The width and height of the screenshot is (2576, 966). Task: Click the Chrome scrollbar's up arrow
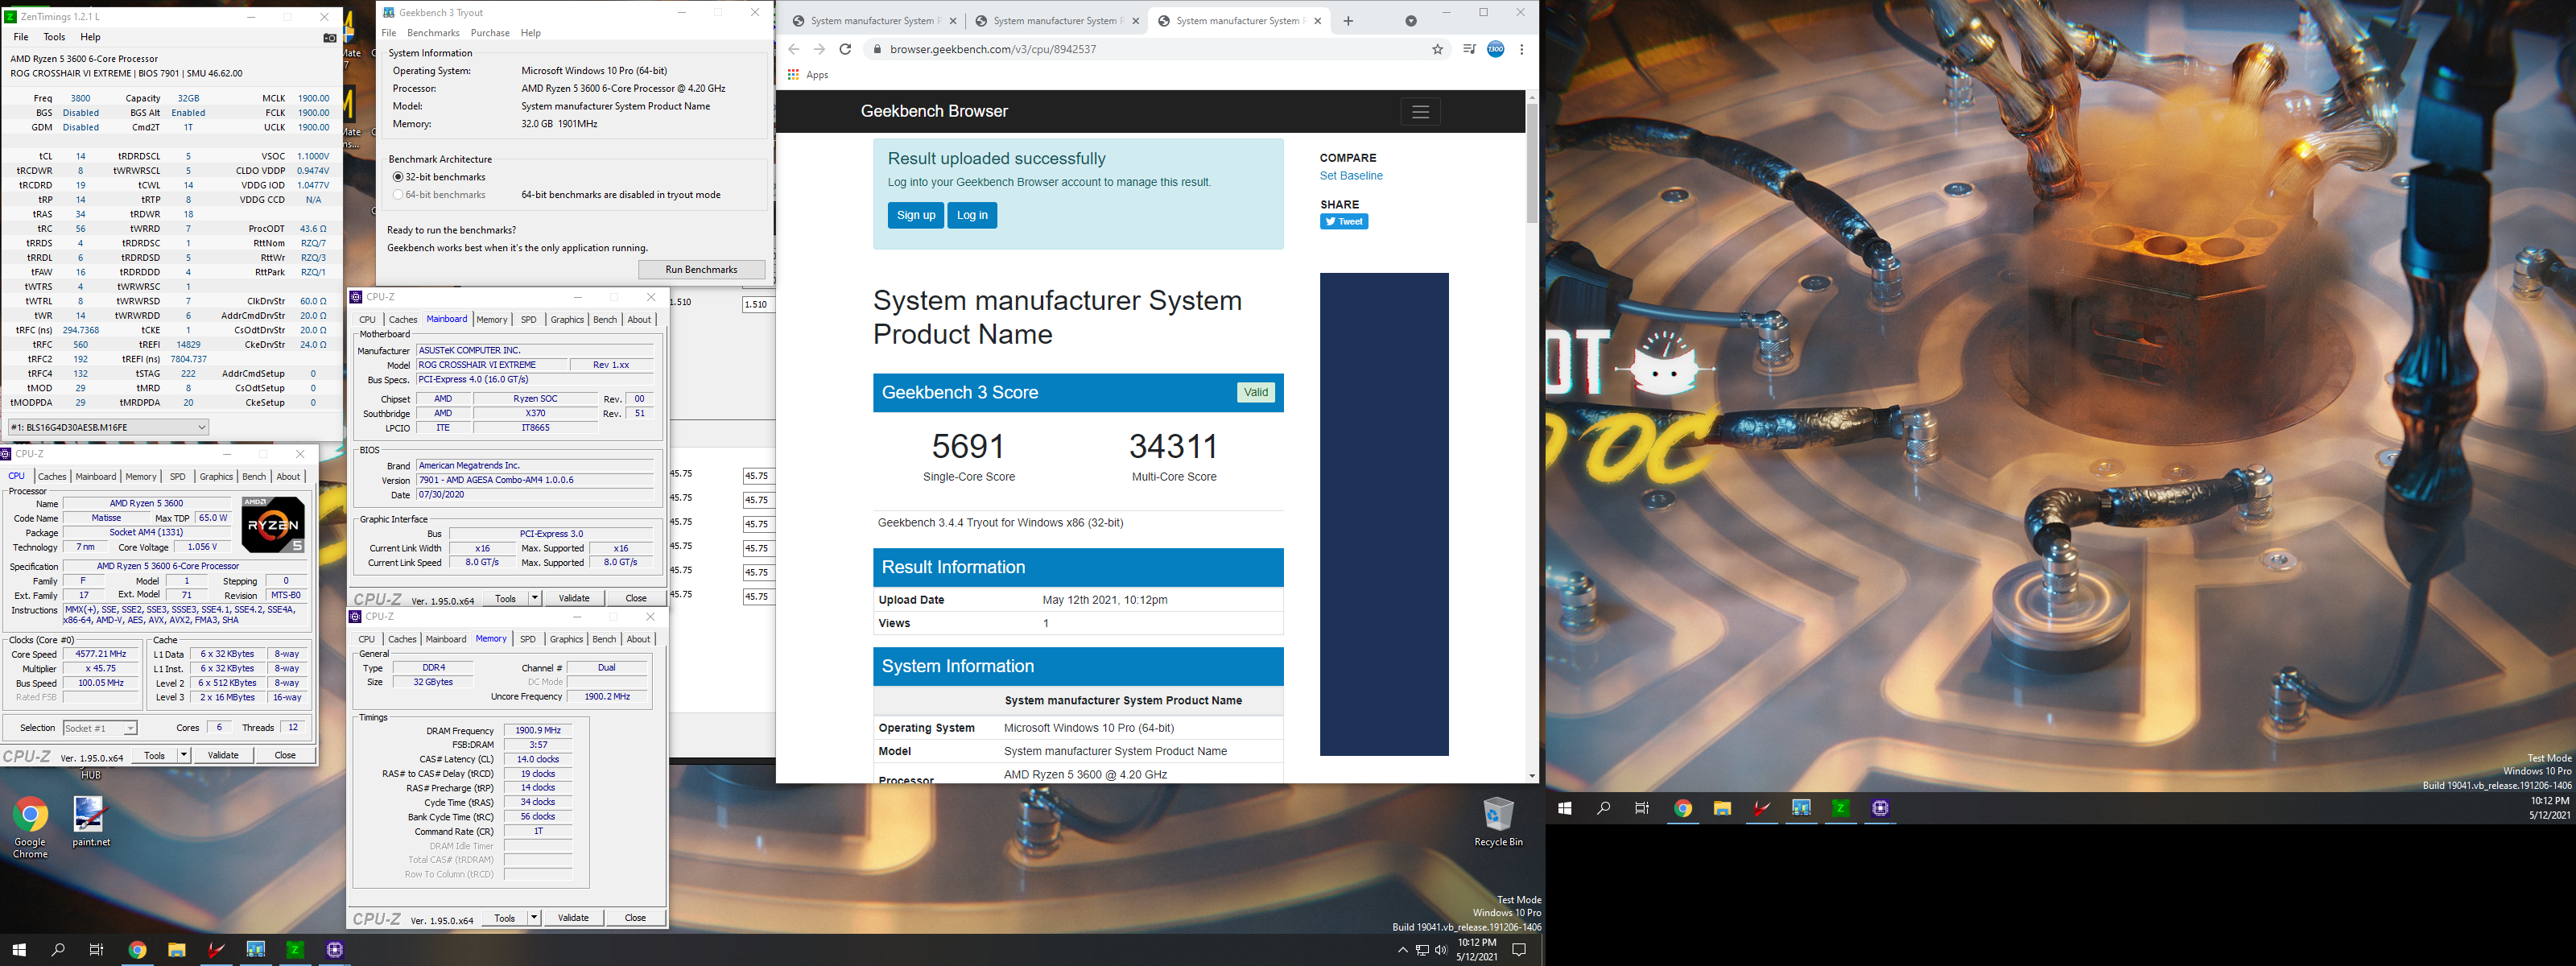click(1531, 97)
